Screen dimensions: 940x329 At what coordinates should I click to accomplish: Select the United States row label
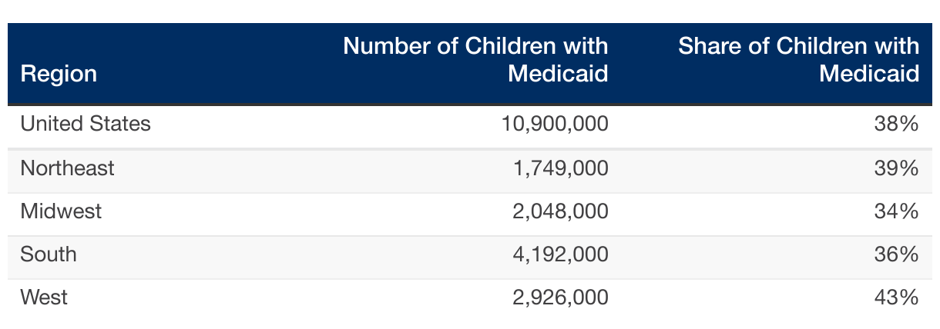(x=86, y=123)
